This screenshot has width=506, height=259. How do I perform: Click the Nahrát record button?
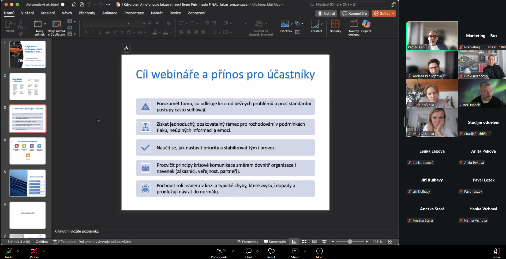(326, 14)
